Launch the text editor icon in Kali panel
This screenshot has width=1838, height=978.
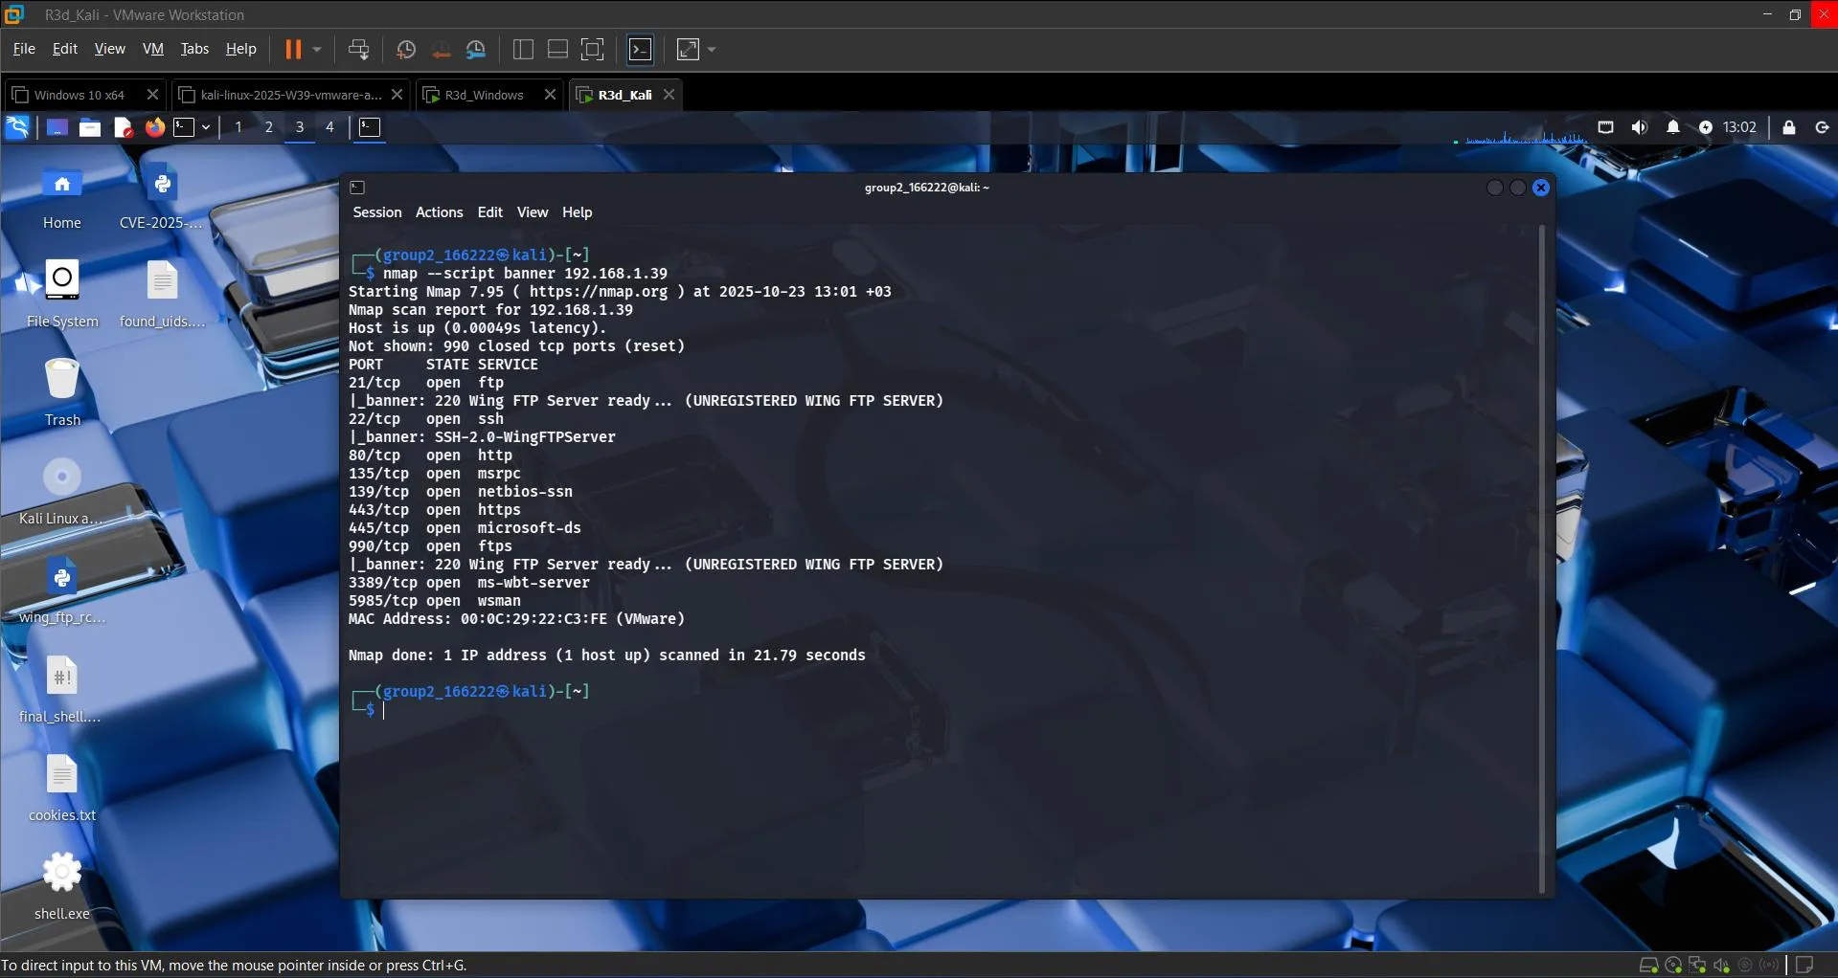click(x=123, y=127)
